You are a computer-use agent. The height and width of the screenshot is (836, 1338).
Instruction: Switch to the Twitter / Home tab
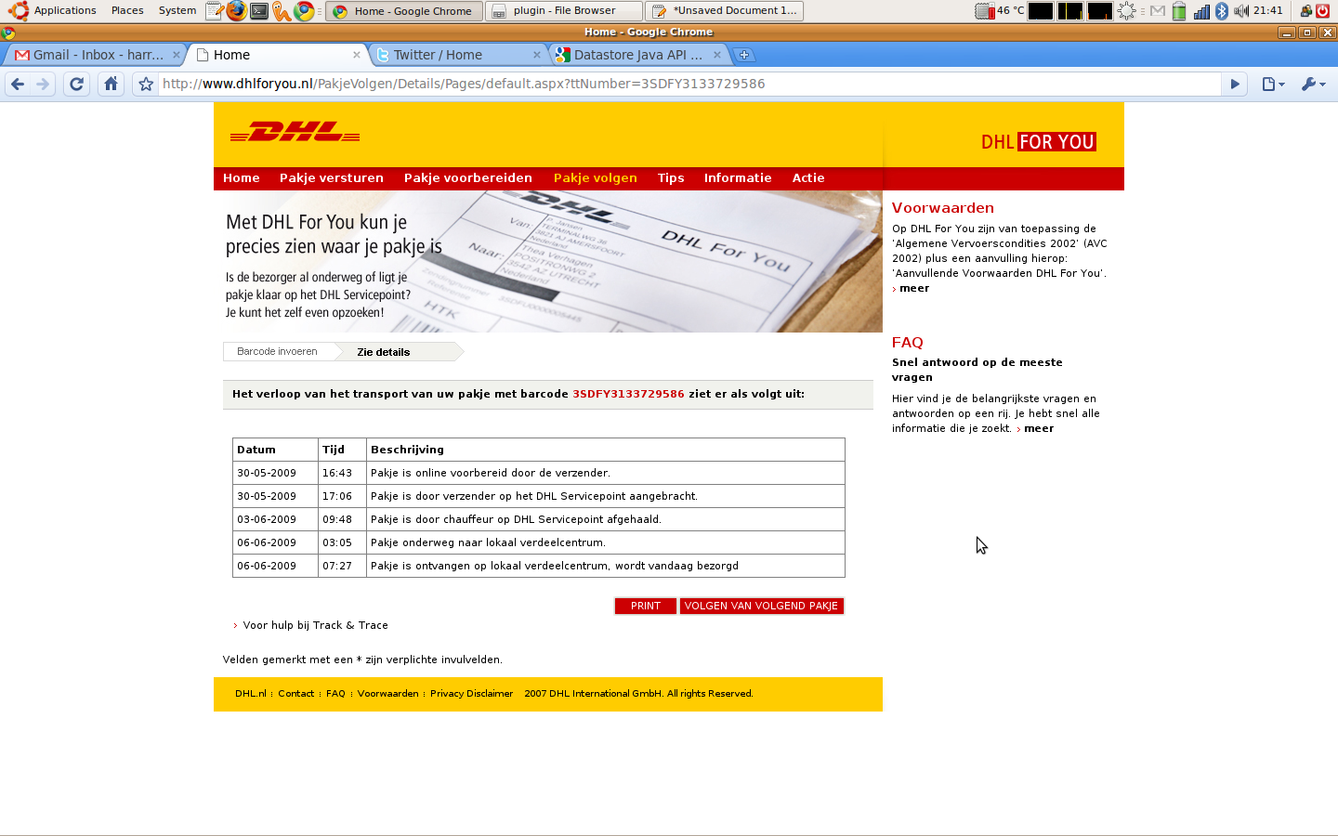[x=457, y=55]
